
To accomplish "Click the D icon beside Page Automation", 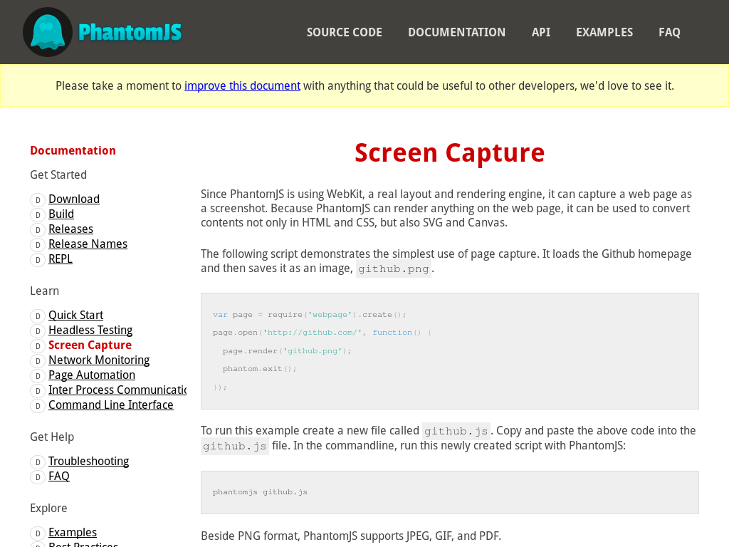I will (x=38, y=376).
